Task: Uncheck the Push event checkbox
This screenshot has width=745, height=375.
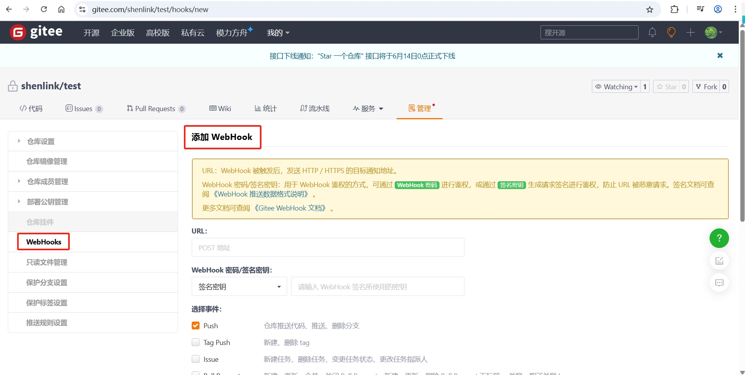Action: tap(195, 325)
